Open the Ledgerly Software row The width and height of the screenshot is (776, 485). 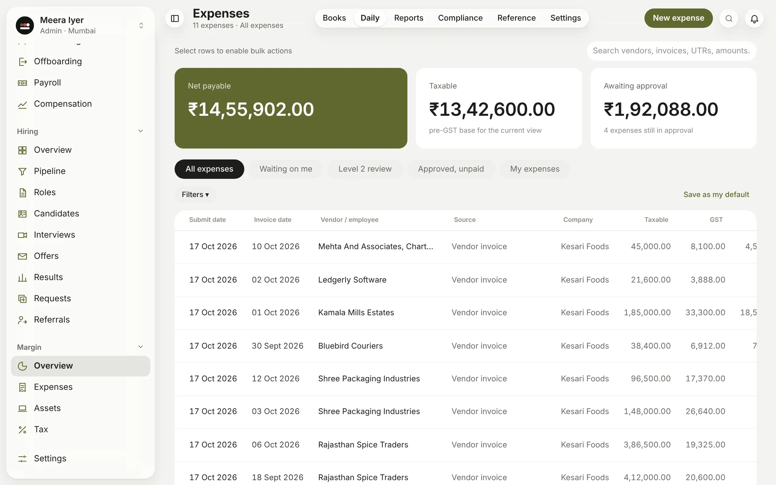tap(465, 280)
